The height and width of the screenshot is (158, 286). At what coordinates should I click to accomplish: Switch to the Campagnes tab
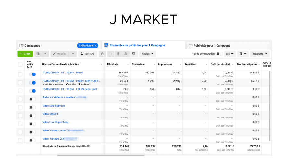[x=32, y=46]
